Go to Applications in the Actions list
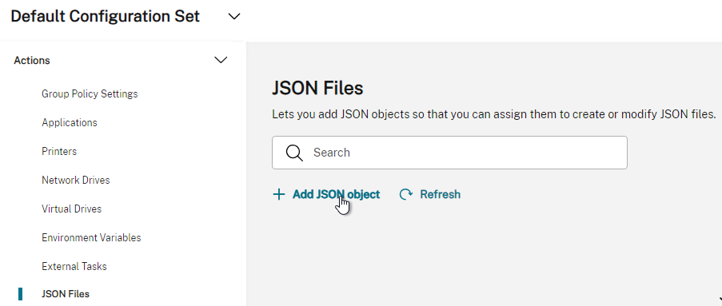The width and height of the screenshot is (722, 306). 70,123
